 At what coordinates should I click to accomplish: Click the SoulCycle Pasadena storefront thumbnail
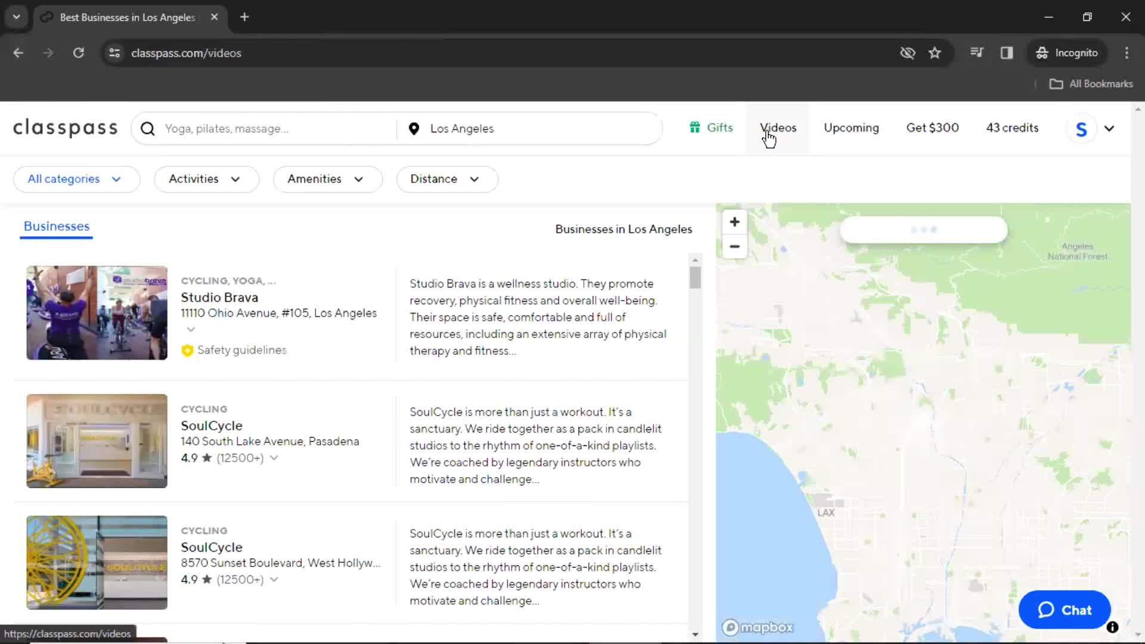pos(97,441)
